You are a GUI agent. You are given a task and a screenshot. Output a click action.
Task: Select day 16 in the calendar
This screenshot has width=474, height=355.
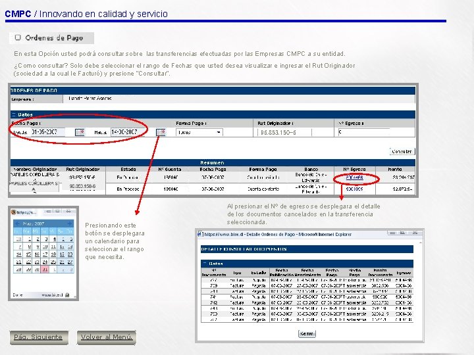37,254
